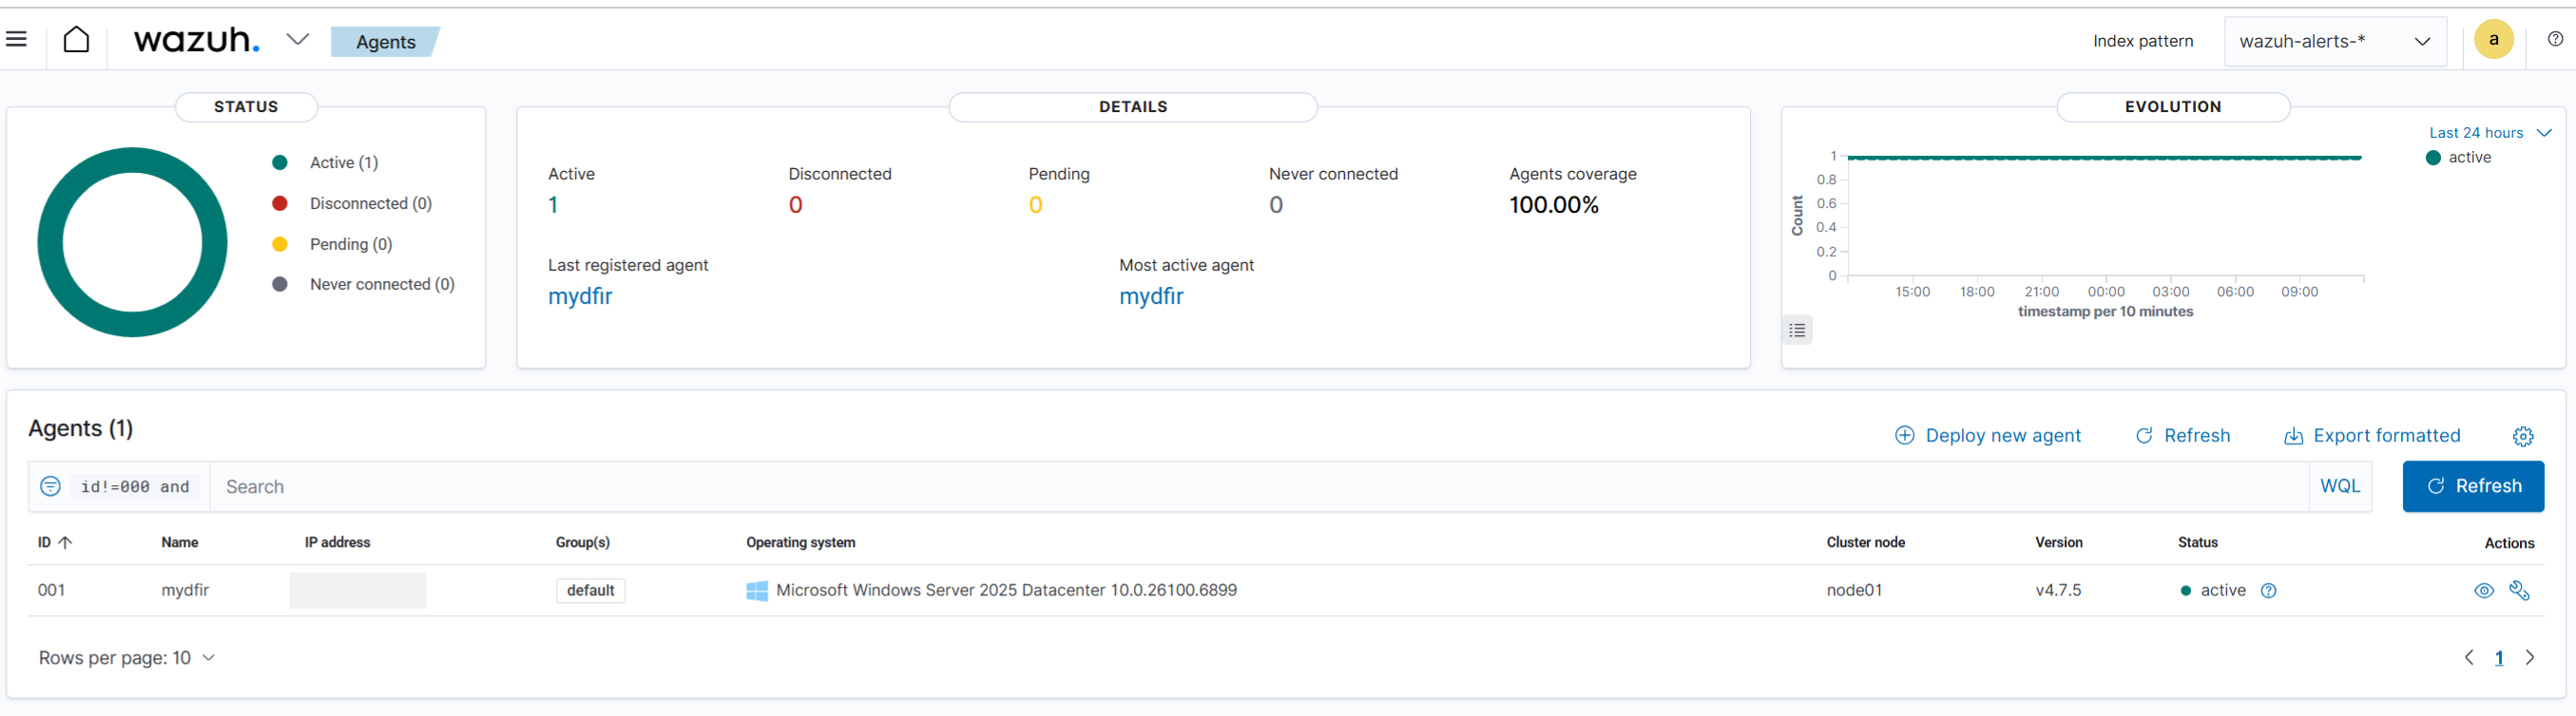Sort by IP address column header
Viewport: 2576px width, 716px height.
(337, 542)
